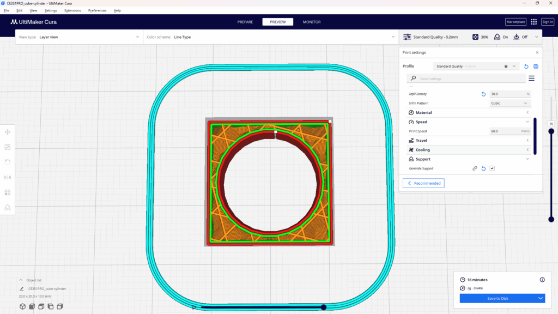Open the settings visibility hamburger menu

531,78
